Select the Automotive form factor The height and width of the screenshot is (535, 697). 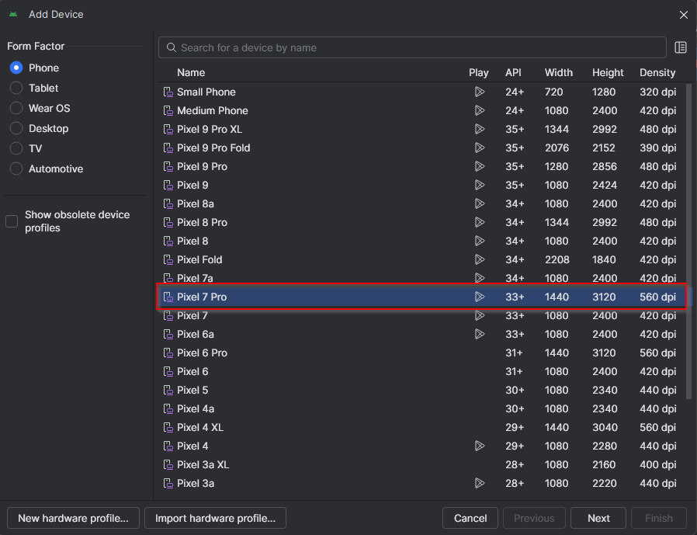(16, 169)
